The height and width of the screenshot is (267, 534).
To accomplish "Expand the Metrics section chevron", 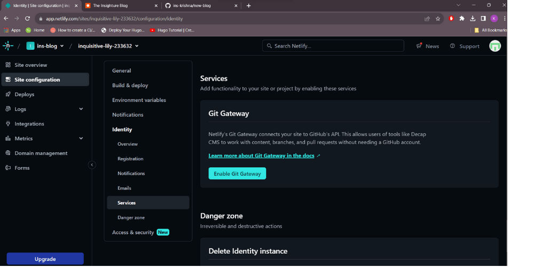I will coord(81,138).
